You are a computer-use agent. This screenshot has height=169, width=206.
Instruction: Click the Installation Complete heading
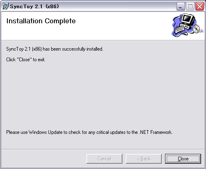[41, 21]
